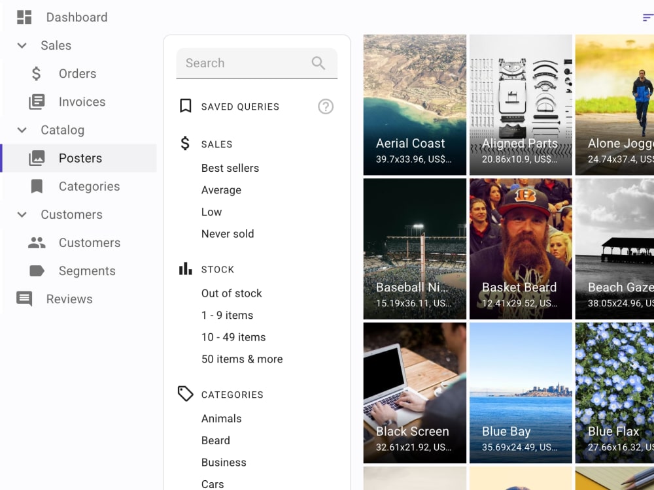Click the Customers group label
Image resolution: width=654 pixels, height=490 pixels.
(72, 214)
